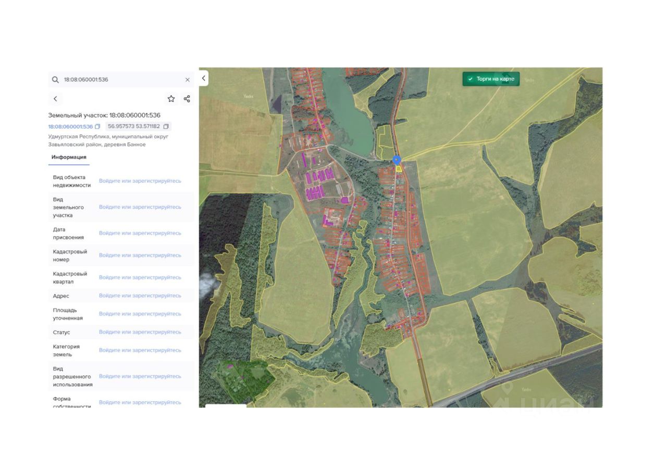The width and height of the screenshot is (667, 471).
Task: Select the yellow highlighted parcel under pin
Action: (399, 169)
